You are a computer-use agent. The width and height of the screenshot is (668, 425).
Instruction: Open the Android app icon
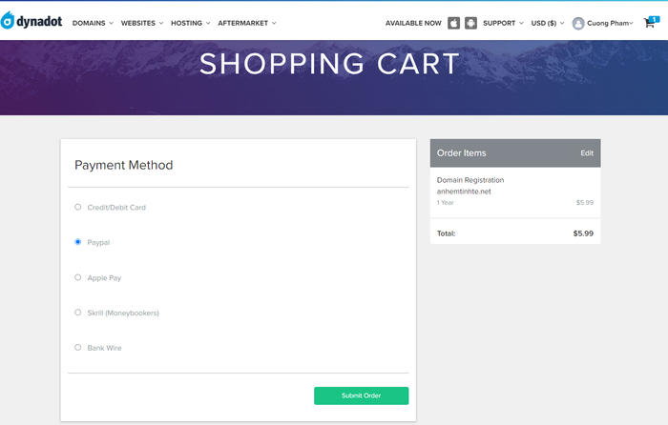click(470, 23)
